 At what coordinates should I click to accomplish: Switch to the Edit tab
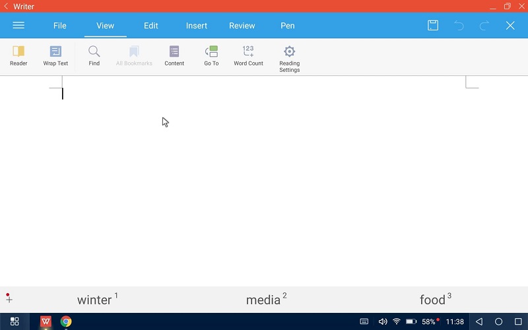[x=151, y=26]
